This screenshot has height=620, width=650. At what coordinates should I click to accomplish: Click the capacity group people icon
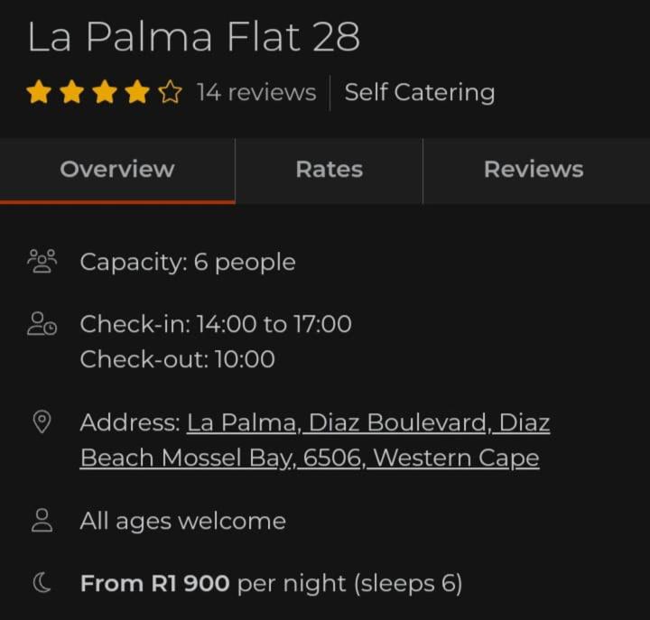pos(42,262)
